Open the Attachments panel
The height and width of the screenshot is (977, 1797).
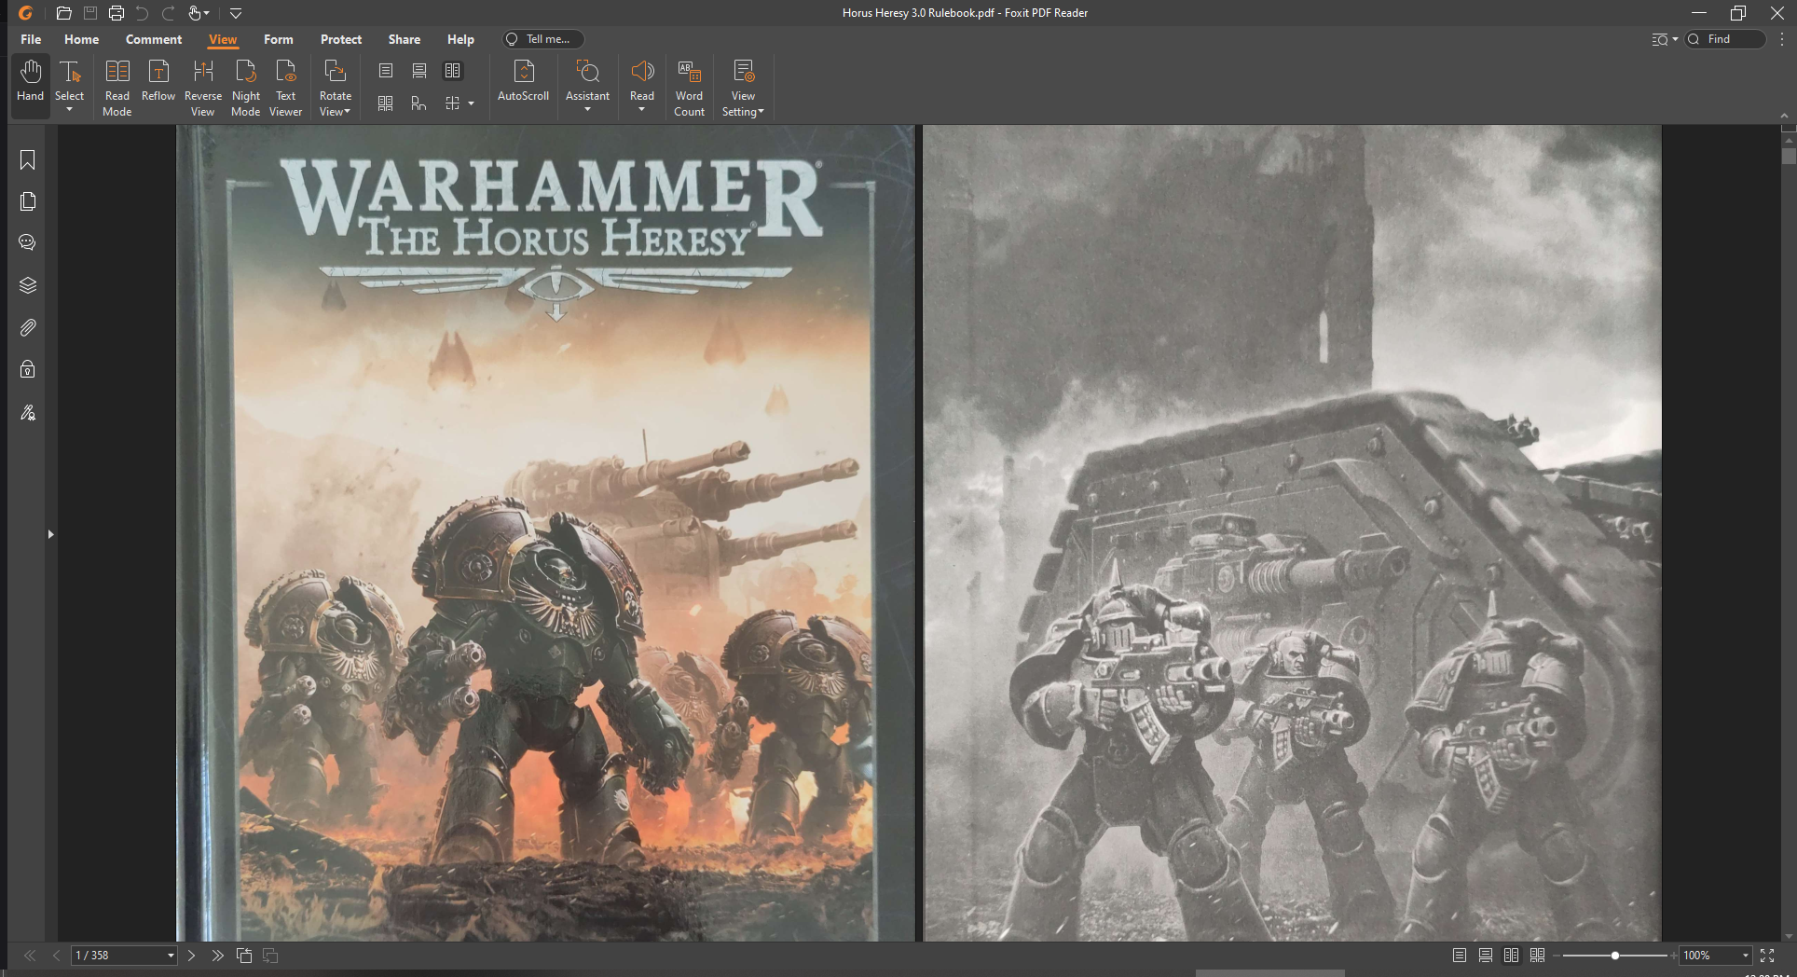(x=28, y=327)
